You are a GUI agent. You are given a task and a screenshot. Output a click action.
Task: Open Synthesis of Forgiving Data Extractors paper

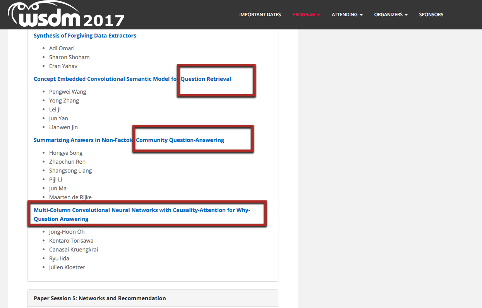tap(85, 36)
